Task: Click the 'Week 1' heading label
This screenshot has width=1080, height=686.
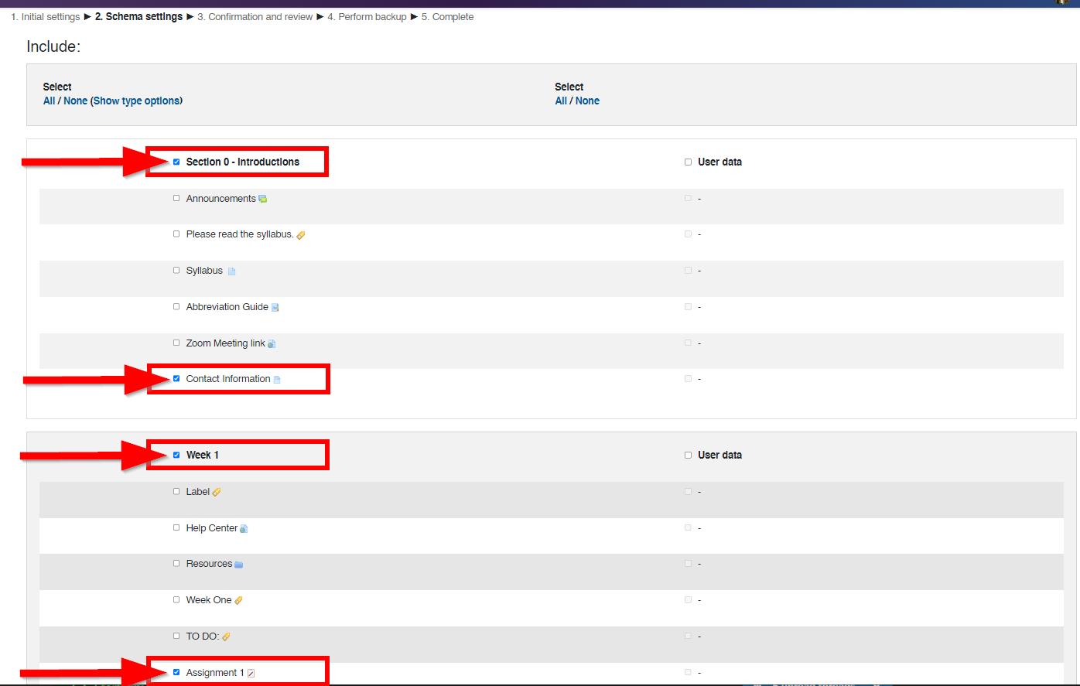Action: [x=203, y=455]
